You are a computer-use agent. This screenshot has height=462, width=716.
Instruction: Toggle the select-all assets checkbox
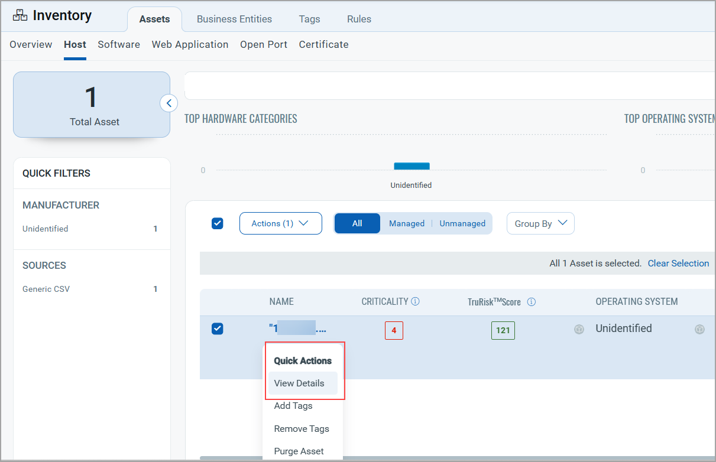(218, 223)
